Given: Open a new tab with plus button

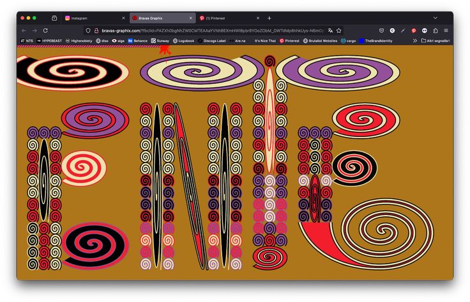Looking at the screenshot, I should click(x=269, y=18).
